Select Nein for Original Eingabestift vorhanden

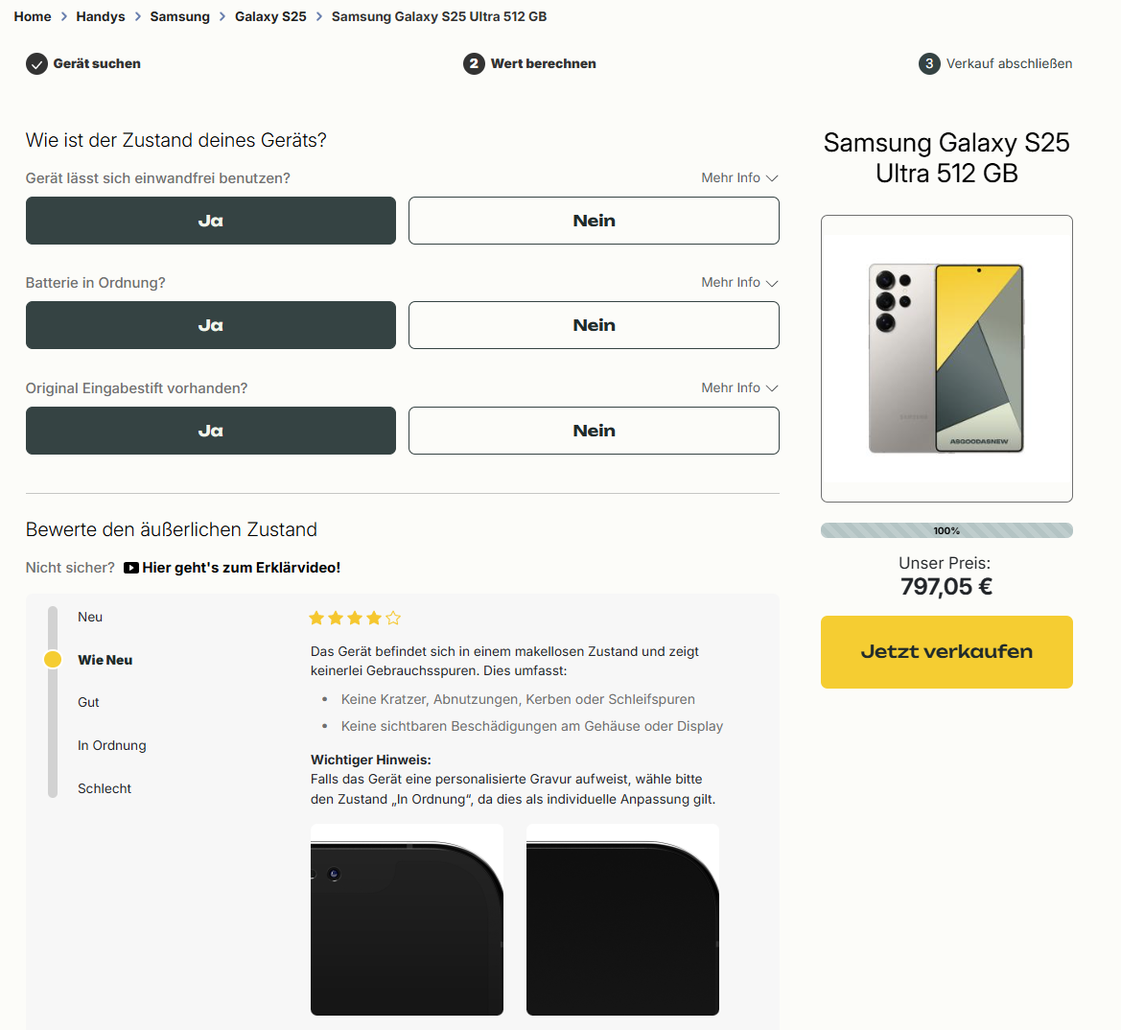(594, 431)
